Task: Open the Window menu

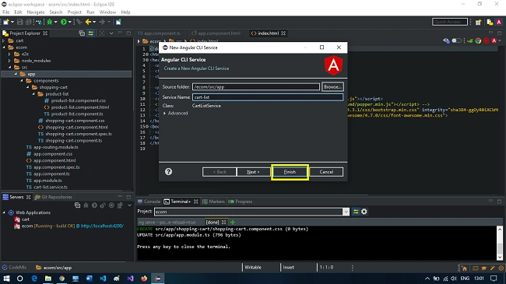Action: click(107, 12)
